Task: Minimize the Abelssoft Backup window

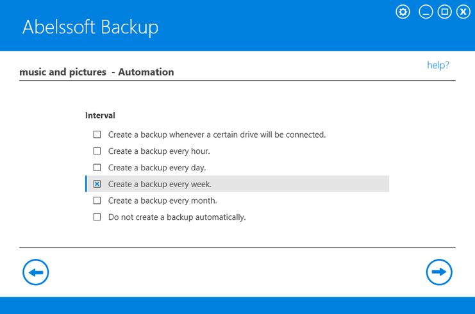Action: coord(426,12)
